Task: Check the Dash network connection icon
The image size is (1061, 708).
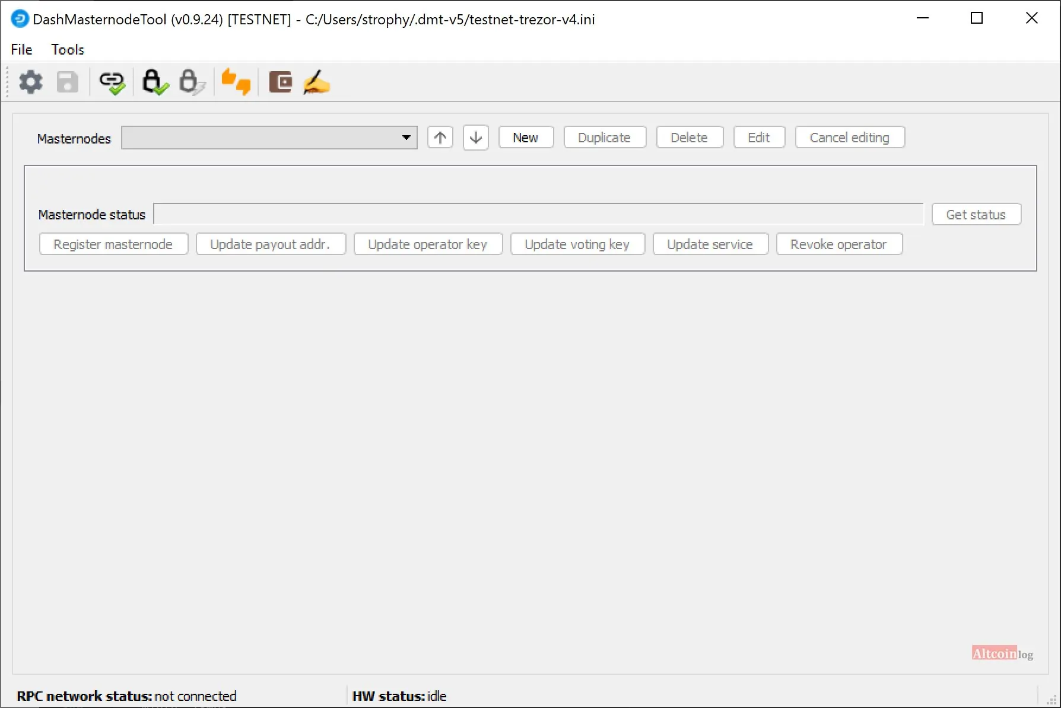Action: pyautogui.click(x=112, y=82)
